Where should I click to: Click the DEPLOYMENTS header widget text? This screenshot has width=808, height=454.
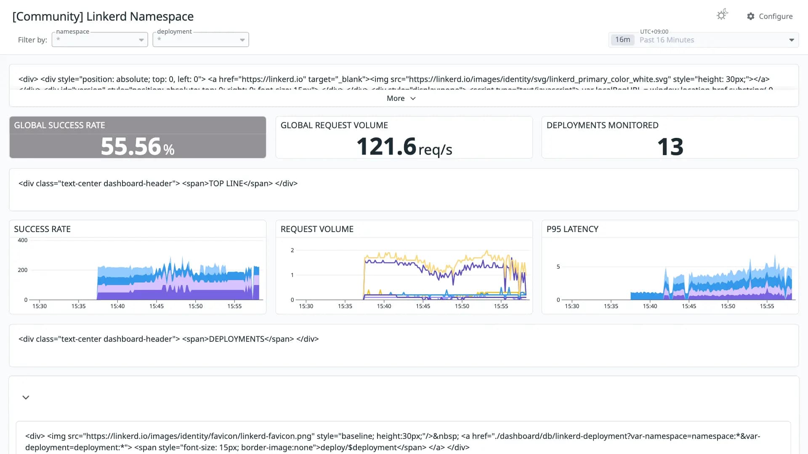[x=168, y=339]
